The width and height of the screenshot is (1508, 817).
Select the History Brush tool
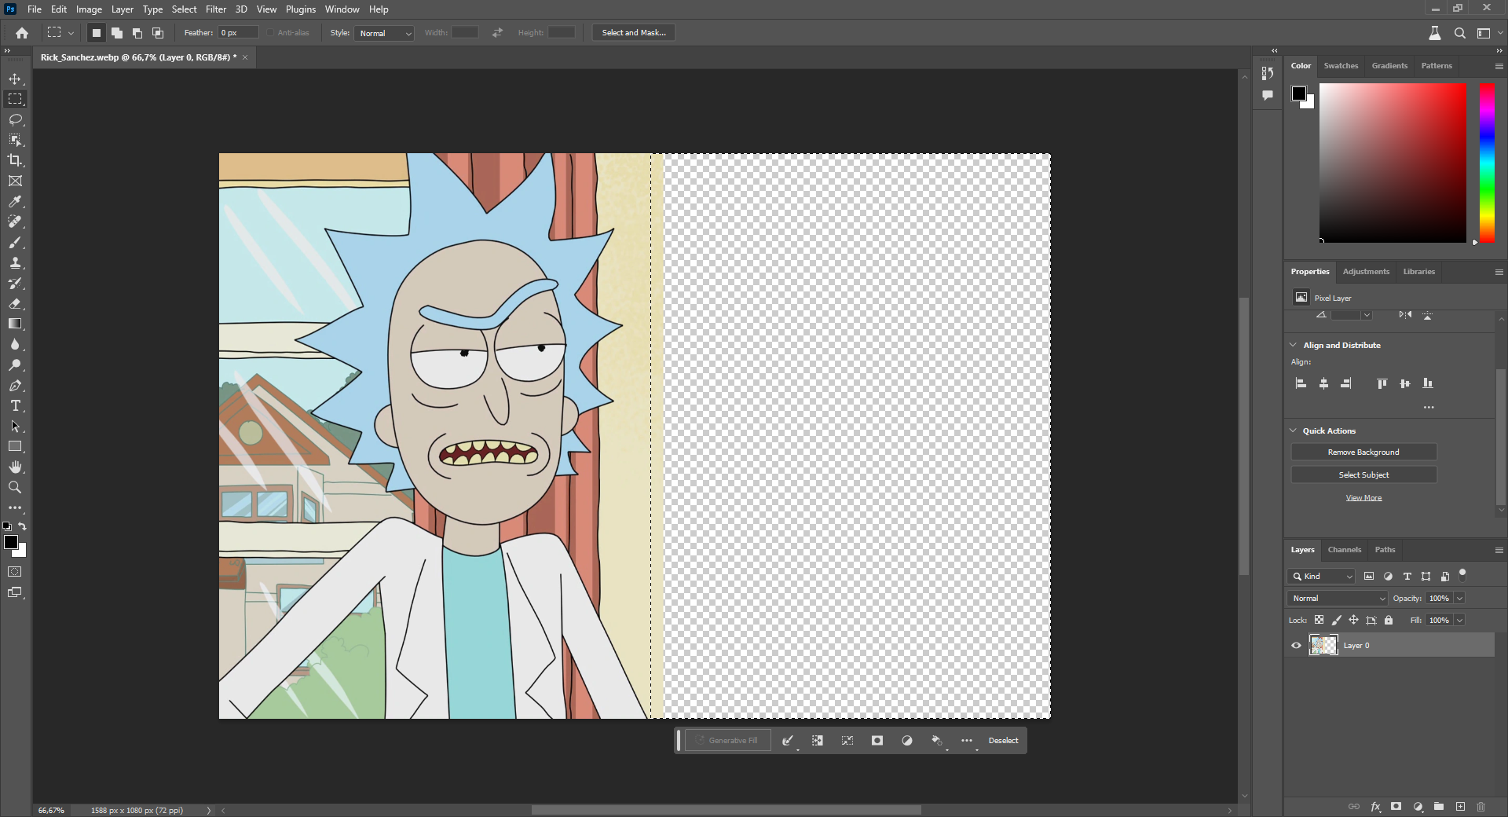click(x=15, y=284)
